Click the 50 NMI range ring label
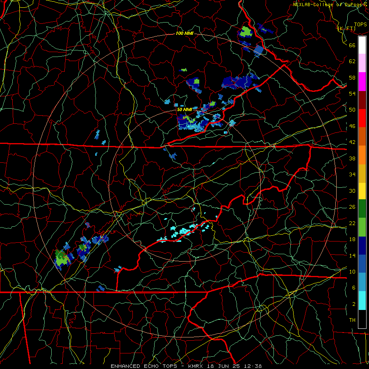 pos(184,109)
